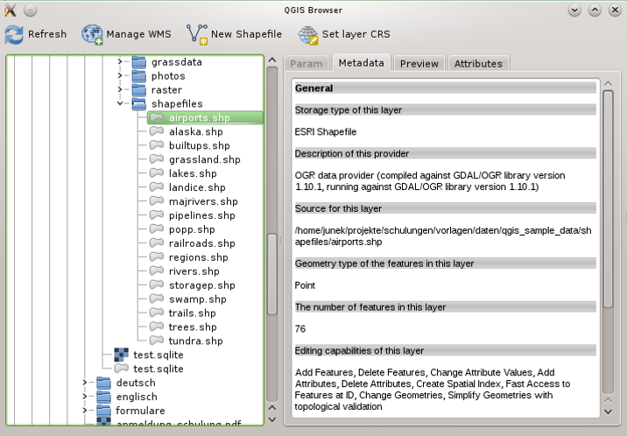Screen dimensions: 627x436
Task: Click layer icon beside pipelines.shp
Action: tap(157, 215)
